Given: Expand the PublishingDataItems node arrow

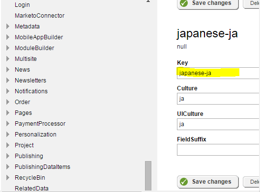Looking at the screenshot, I should [x=8, y=167].
